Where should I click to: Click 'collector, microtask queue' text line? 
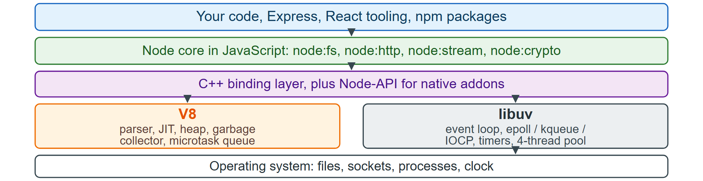(x=187, y=141)
